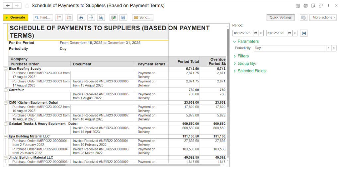Click the Generate button
The image size is (340, 169).
pyautogui.click(x=16, y=18)
